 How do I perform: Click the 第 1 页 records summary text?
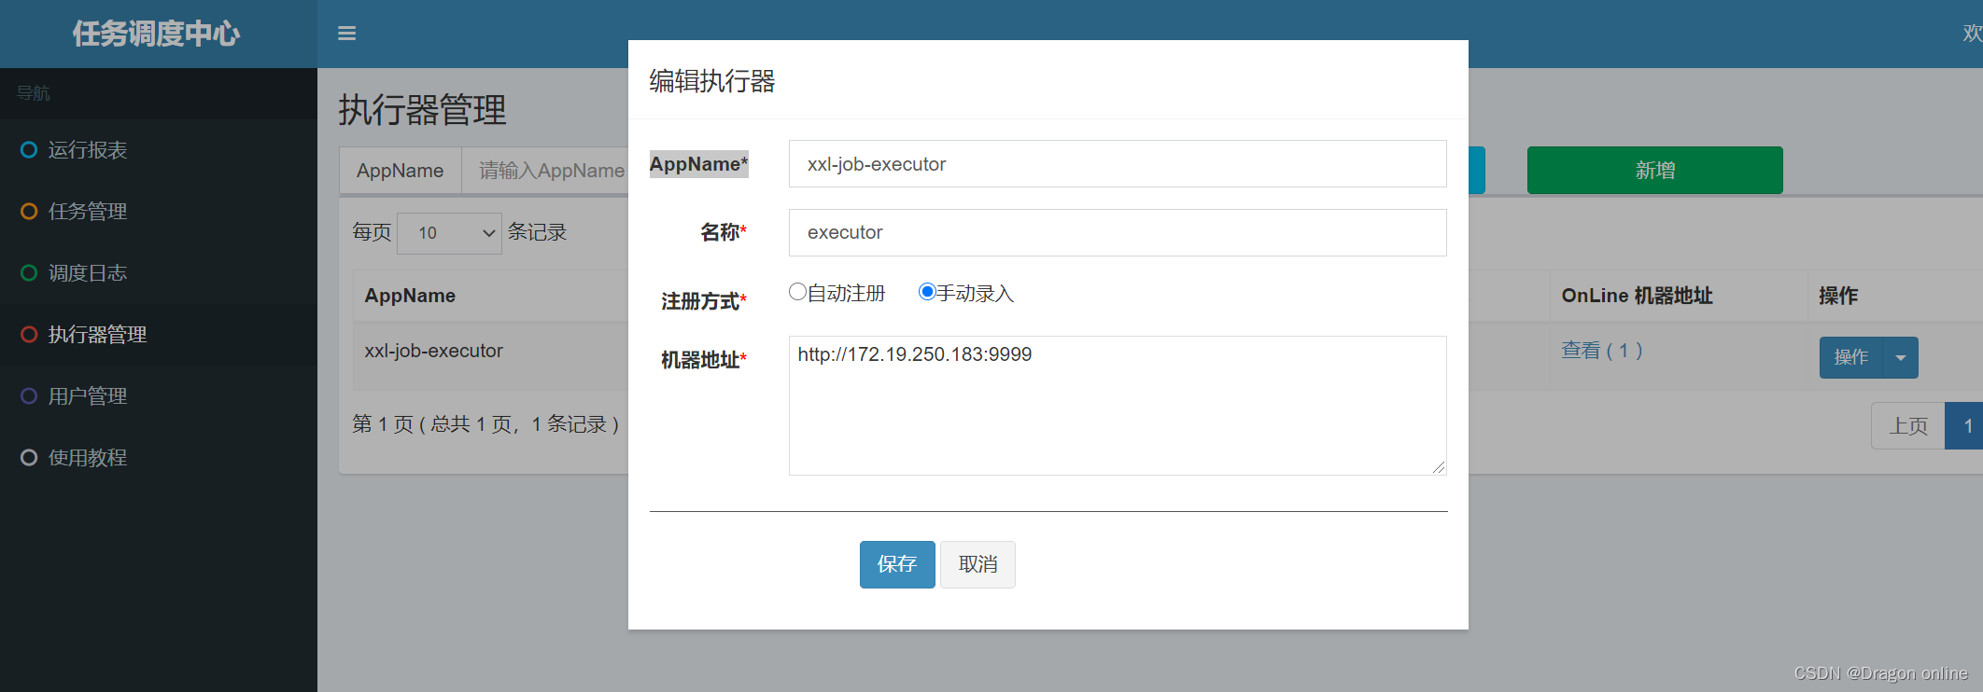coord(485,424)
